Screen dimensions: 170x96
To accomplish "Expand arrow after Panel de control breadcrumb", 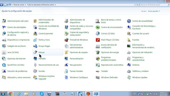I will [26, 5].
